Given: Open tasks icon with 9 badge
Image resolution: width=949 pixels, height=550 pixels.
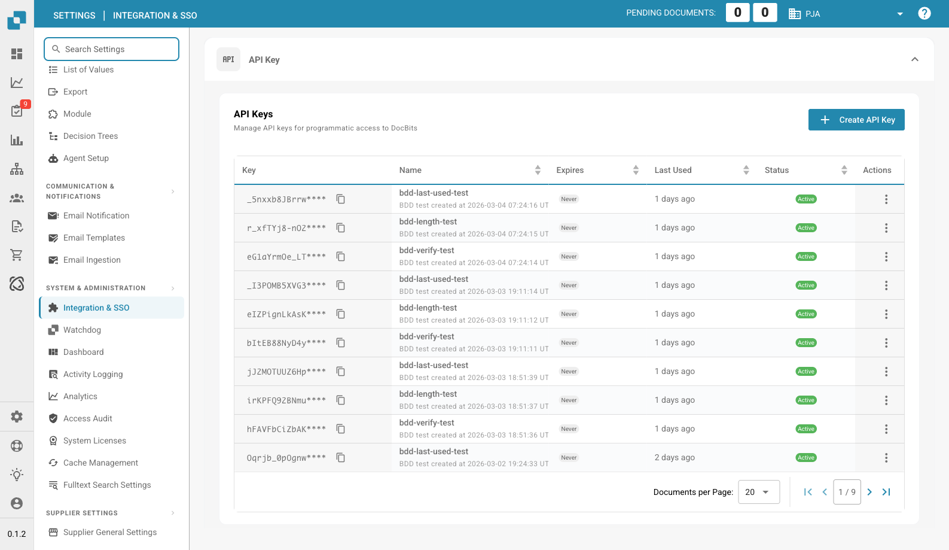Looking at the screenshot, I should [17, 111].
